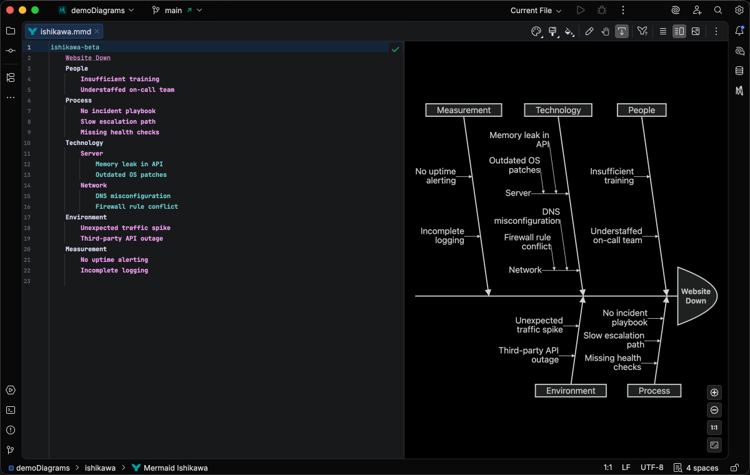Zoom out of the diagram preview
The width and height of the screenshot is (750, 475).
(x=714, y=410)
